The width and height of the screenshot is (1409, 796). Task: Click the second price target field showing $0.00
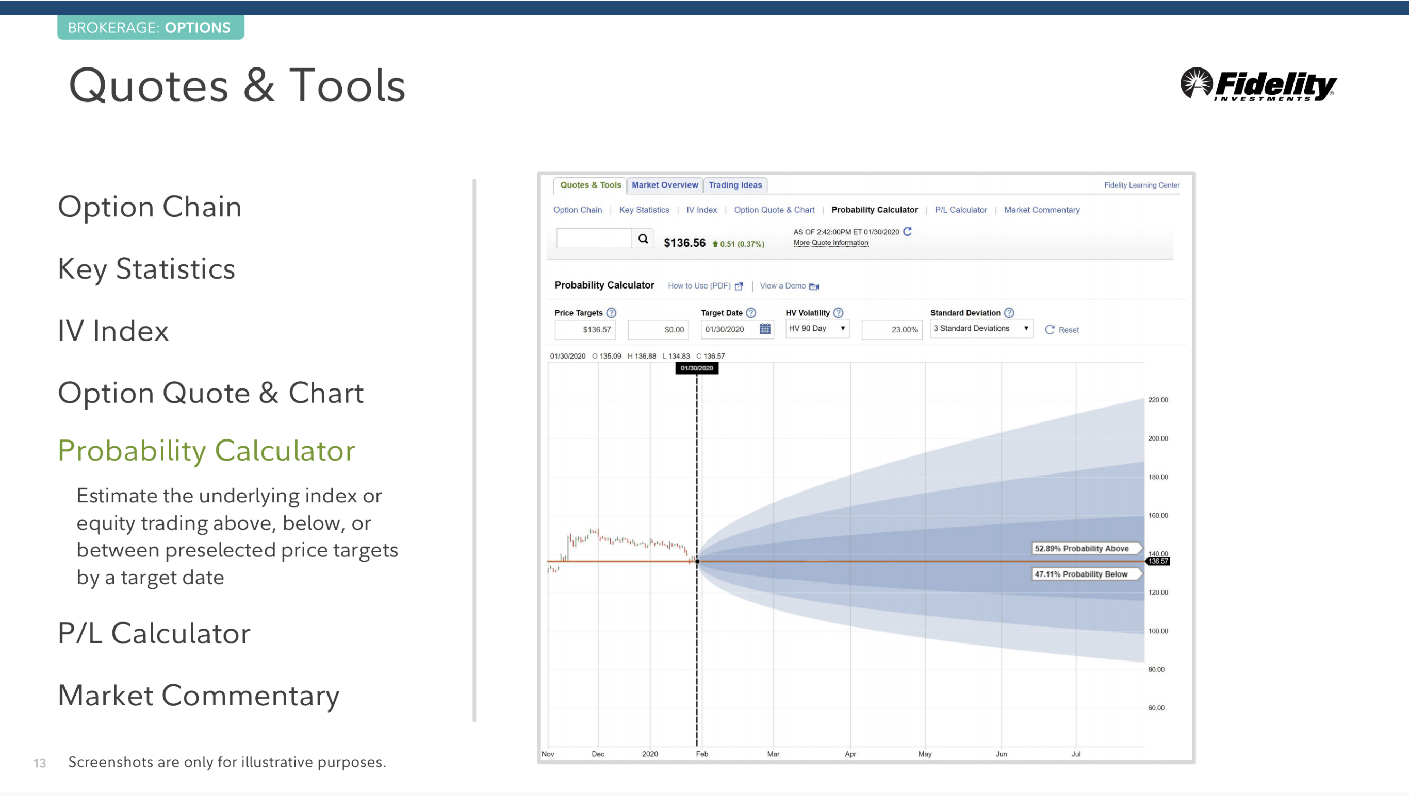[x=658, y=330]
